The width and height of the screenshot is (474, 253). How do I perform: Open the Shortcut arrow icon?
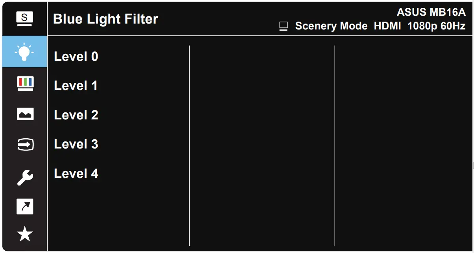click(25, 207)
